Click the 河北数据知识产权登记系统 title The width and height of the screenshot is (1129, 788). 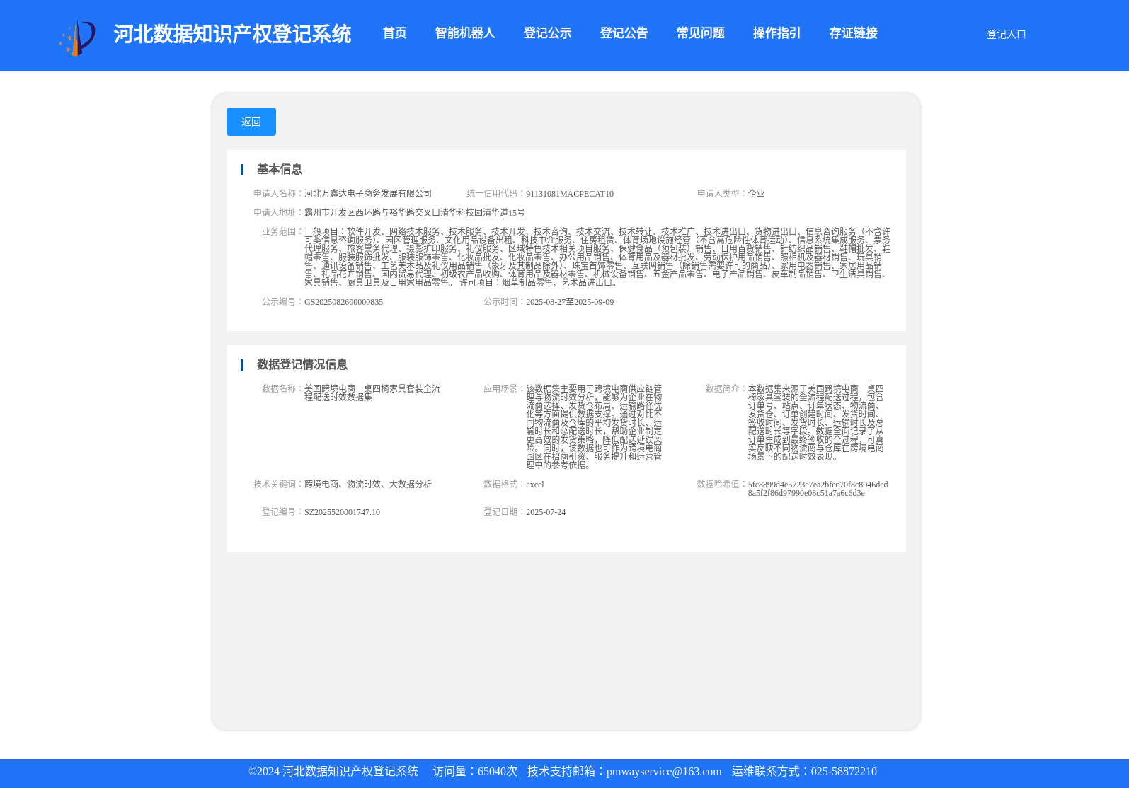pos(232,34)
